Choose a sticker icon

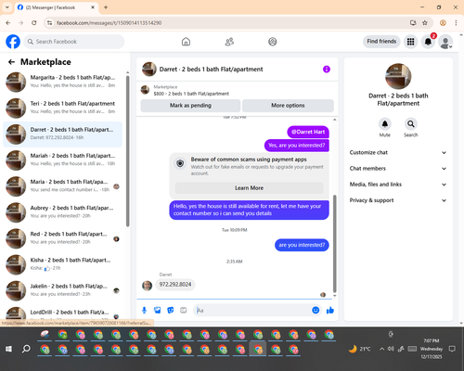pyautogui.click(x=171, y=310)
